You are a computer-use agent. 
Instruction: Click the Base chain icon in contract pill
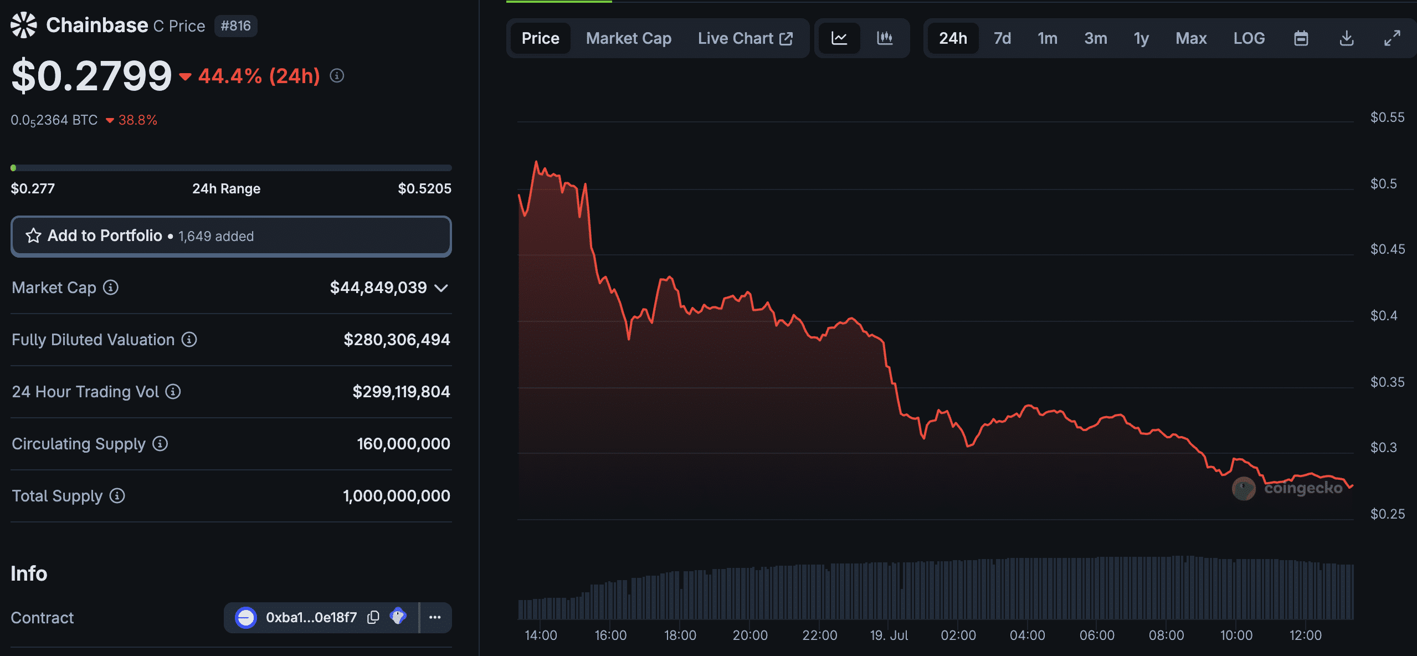[x=245, y=617]
